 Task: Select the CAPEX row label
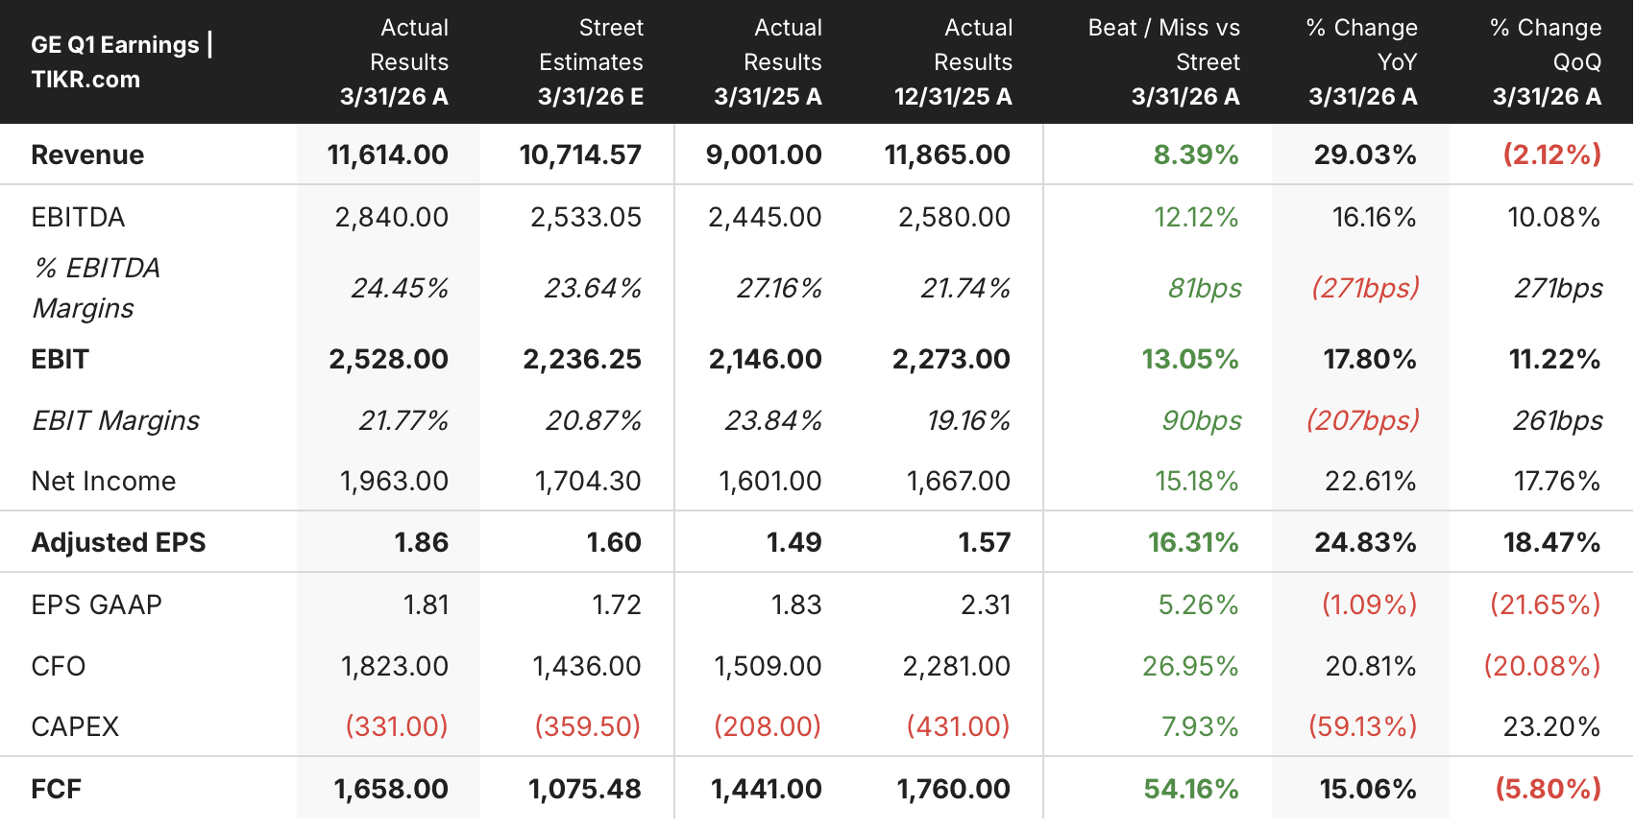click(75, 726)
